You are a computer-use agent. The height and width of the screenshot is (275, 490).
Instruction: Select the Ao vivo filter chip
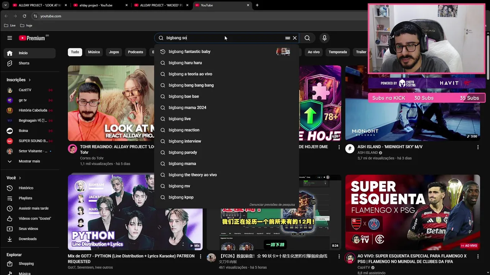314,52
